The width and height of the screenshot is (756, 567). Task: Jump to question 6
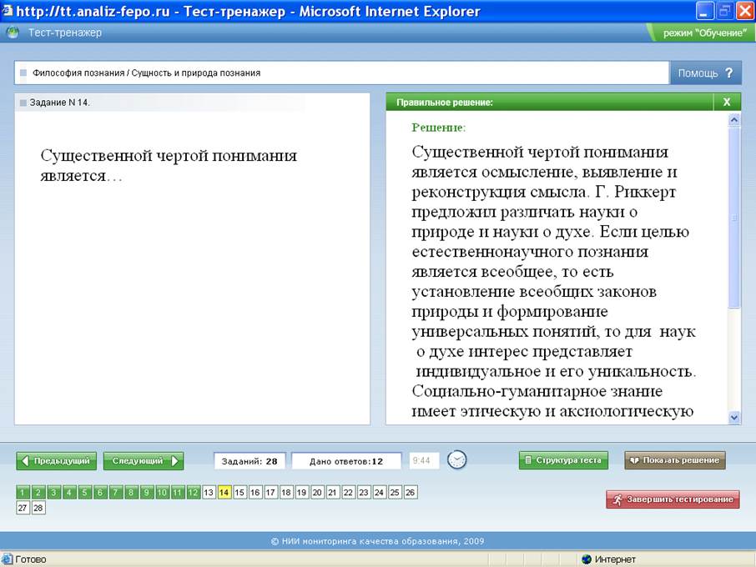(100, 492)
